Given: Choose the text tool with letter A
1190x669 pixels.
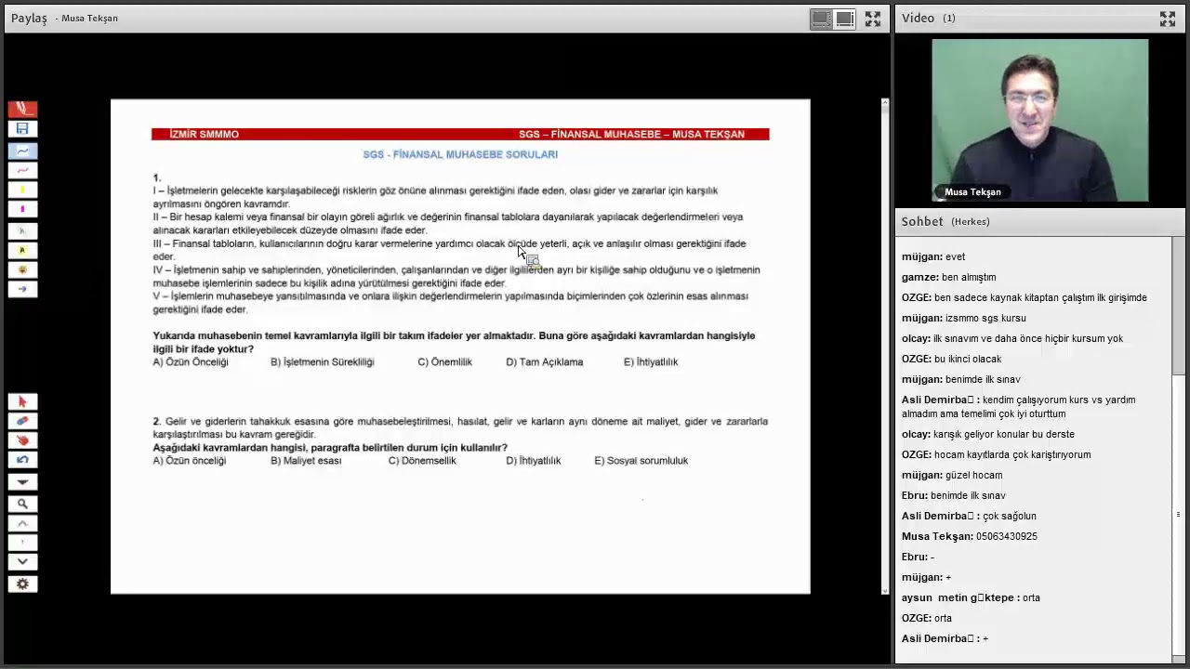Looking at the screenshot, I should [x=22, y=250].
